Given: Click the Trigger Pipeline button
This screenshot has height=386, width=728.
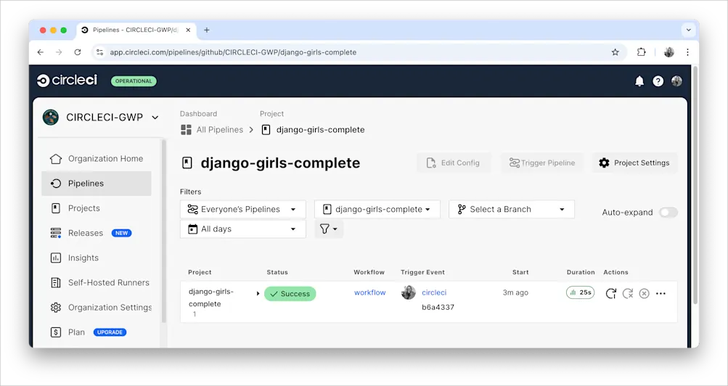Looking at the screenshot, I should coord(541,163).
